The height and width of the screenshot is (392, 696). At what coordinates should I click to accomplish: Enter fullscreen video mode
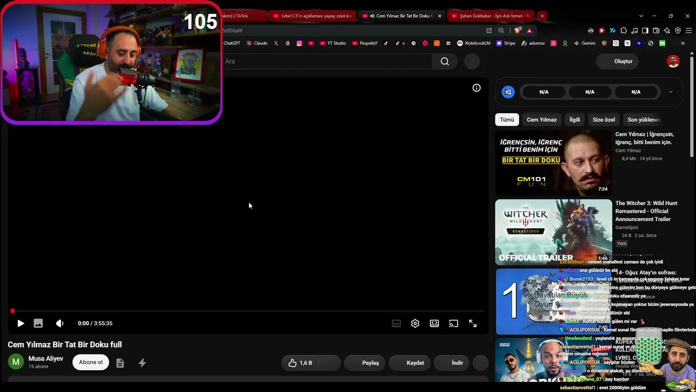[x=473, y=323]
